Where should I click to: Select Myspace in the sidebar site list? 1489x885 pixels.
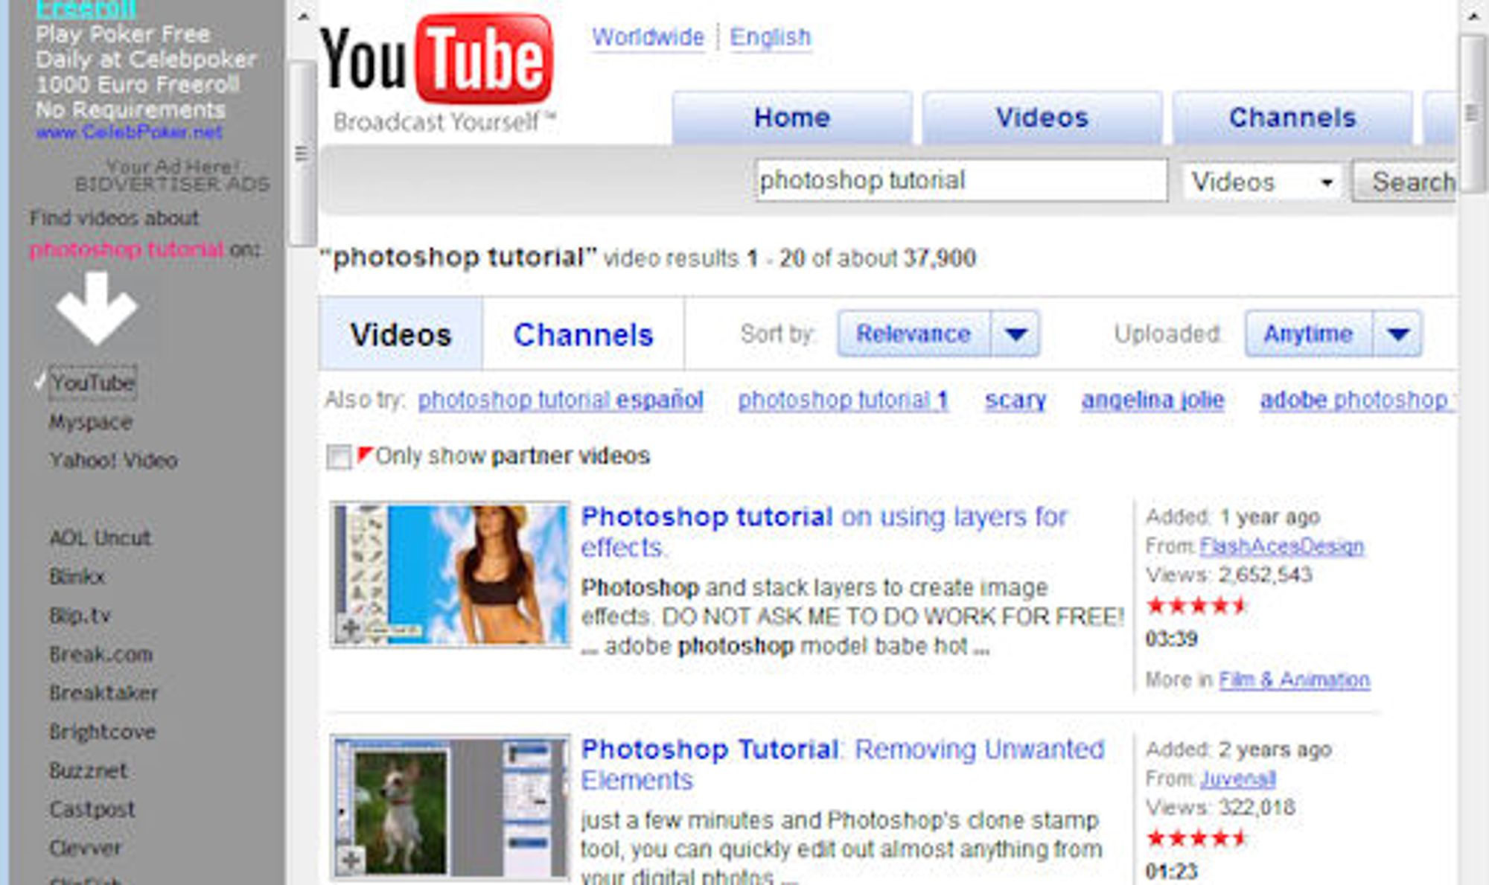[91, 422]
